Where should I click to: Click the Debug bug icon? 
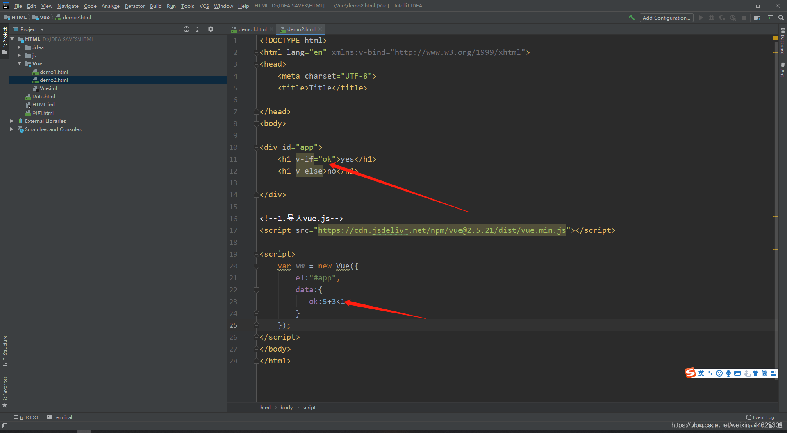[x=712, y=18]
